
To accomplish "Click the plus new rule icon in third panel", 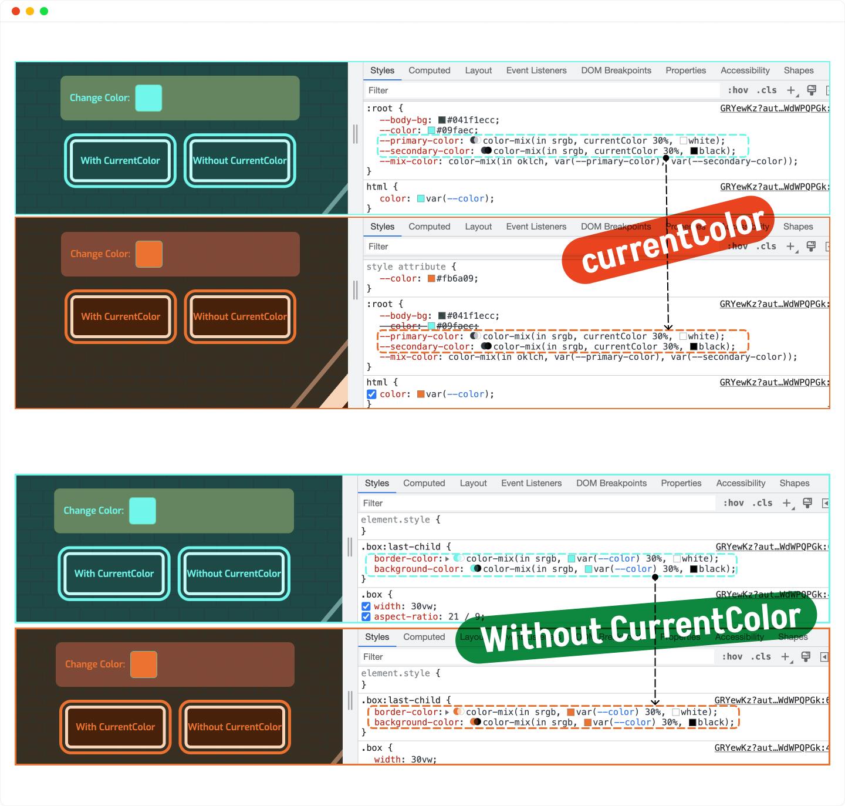I will [786, 503].
